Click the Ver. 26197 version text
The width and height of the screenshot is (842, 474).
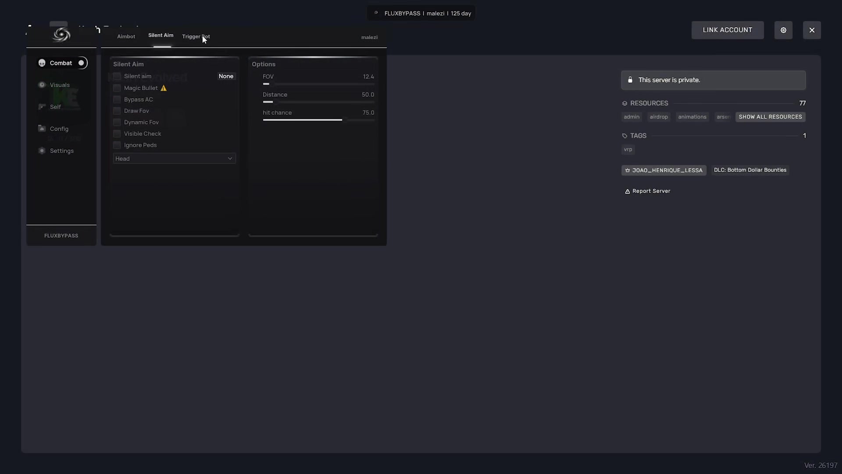click(x=821, y=465)
